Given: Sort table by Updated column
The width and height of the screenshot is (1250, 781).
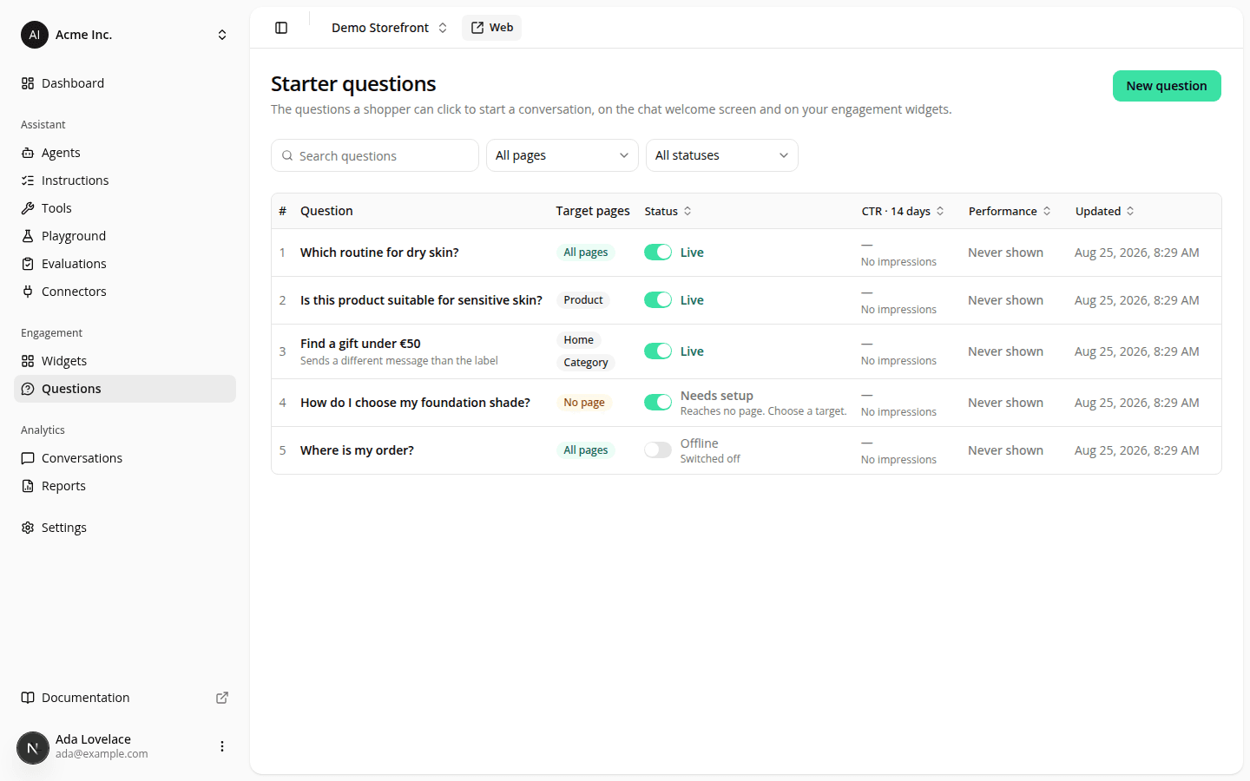Looking at the screenshot, I should coord(1105,211).
